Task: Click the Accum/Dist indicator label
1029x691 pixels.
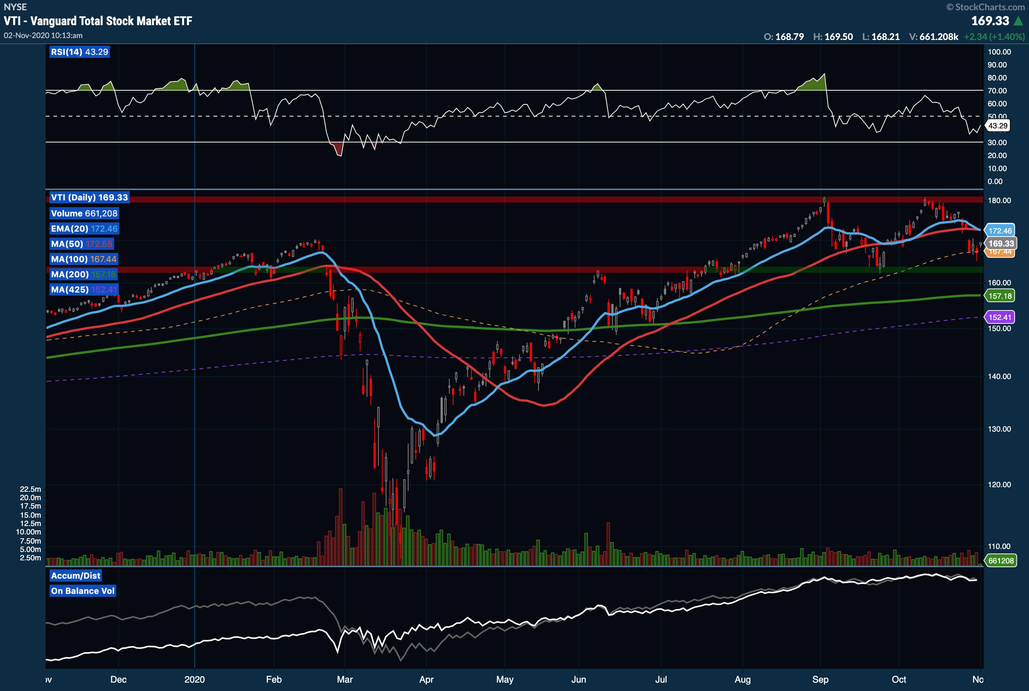Action: click(x=75, y=576)
